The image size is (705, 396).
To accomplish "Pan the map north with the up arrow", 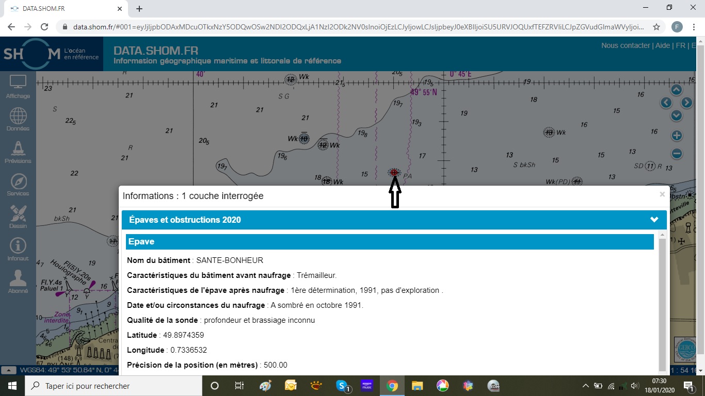I will click(676, 89).
